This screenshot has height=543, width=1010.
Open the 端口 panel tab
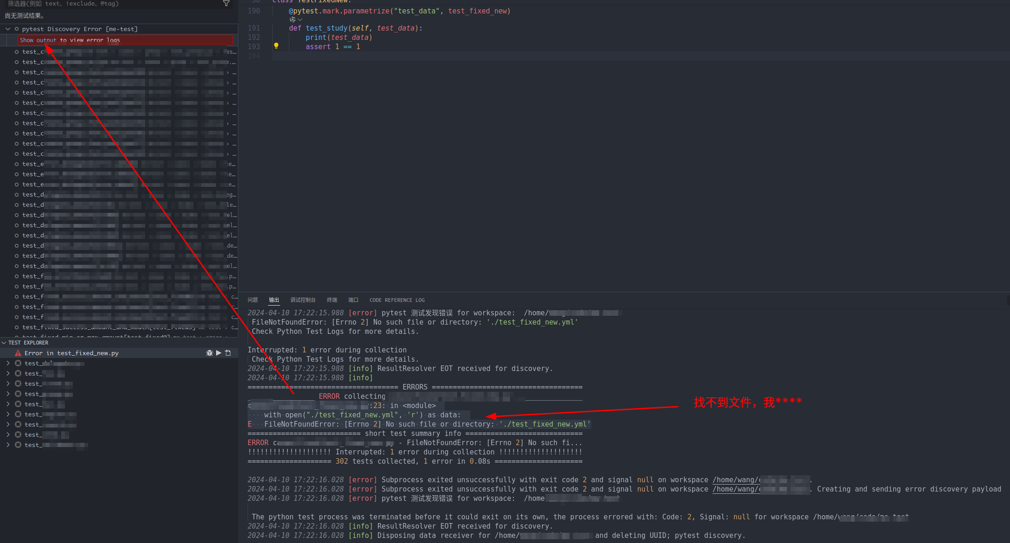(353, 300)
